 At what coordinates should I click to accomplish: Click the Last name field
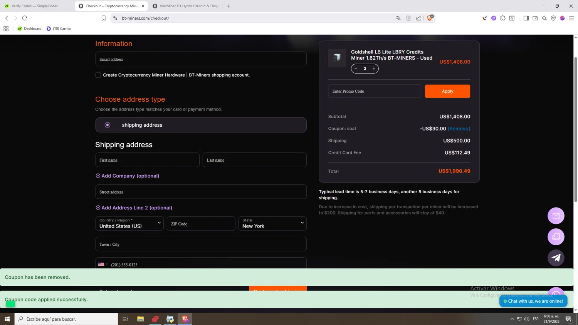pyautogui.click(x=254, y=160)
